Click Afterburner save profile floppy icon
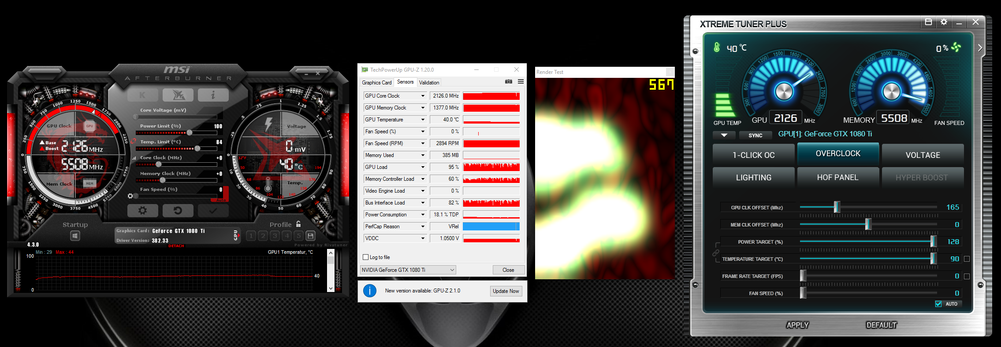This screenshot has height=347, width=1001. point(310,236)
